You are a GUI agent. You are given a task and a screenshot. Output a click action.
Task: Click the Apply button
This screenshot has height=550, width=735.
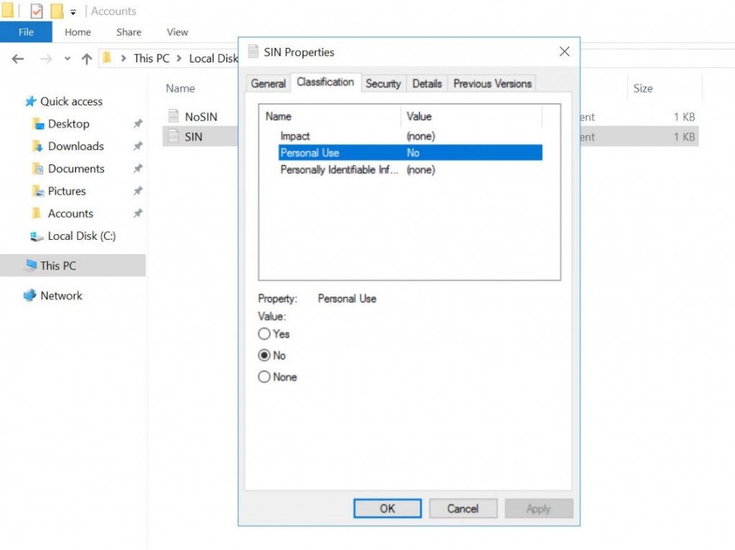click(538, 509)
